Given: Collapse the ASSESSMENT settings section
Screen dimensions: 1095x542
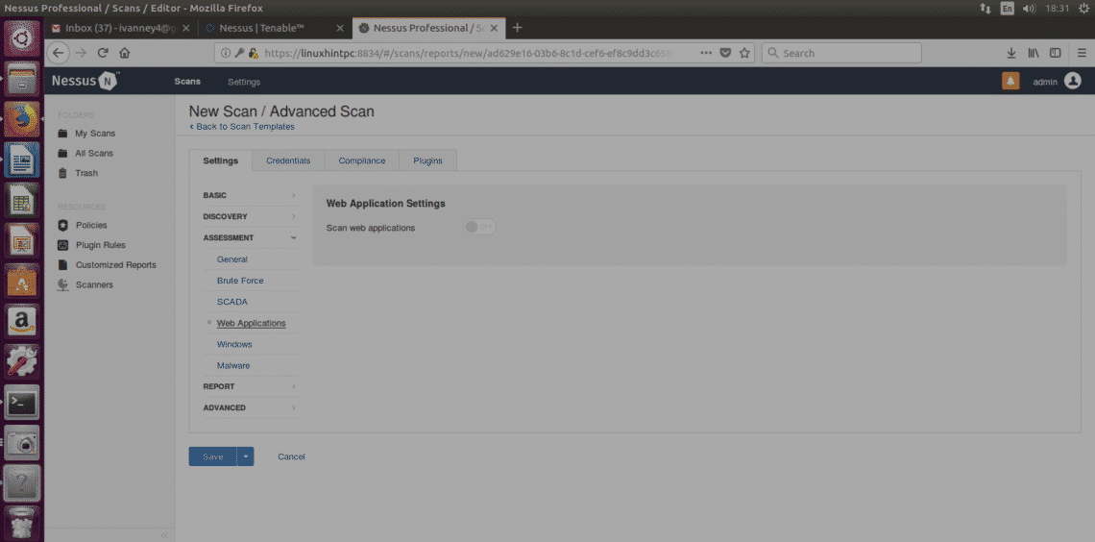Looking at the screenshot, I should (250, 237).
